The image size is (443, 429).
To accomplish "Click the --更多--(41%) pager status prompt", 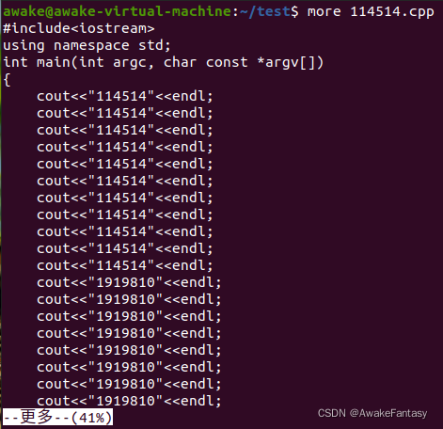I will 57,417.
